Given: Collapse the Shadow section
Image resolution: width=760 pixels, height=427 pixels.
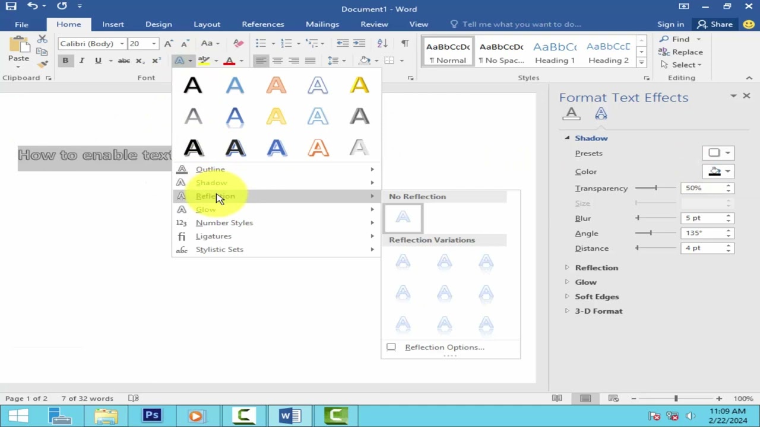Looking at the screenshot, I should click(x=567, y=138).
